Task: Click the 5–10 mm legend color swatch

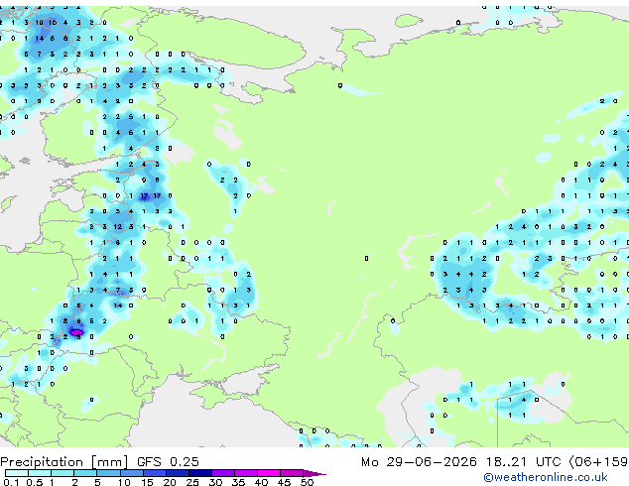Action: [x=108, y=473]
